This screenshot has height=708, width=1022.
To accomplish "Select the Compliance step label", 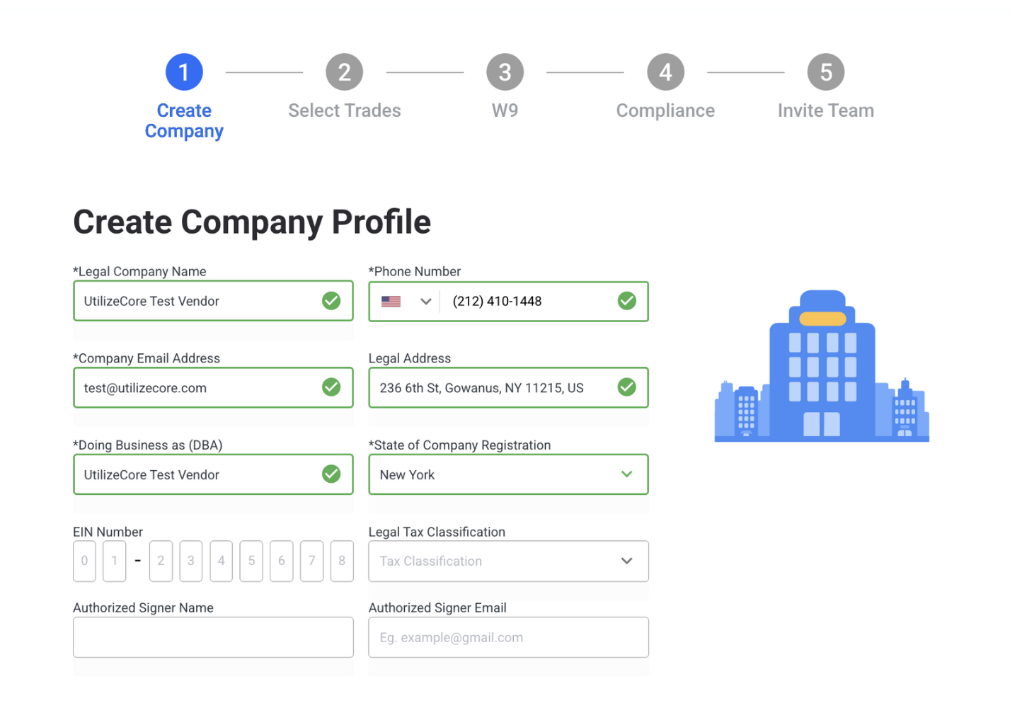I will (665, 110).
